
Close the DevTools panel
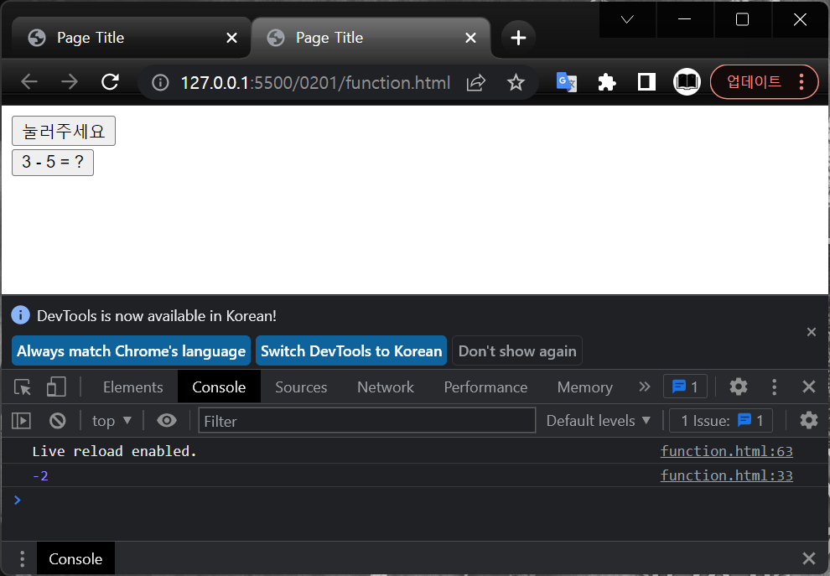(x=808, y=387)
